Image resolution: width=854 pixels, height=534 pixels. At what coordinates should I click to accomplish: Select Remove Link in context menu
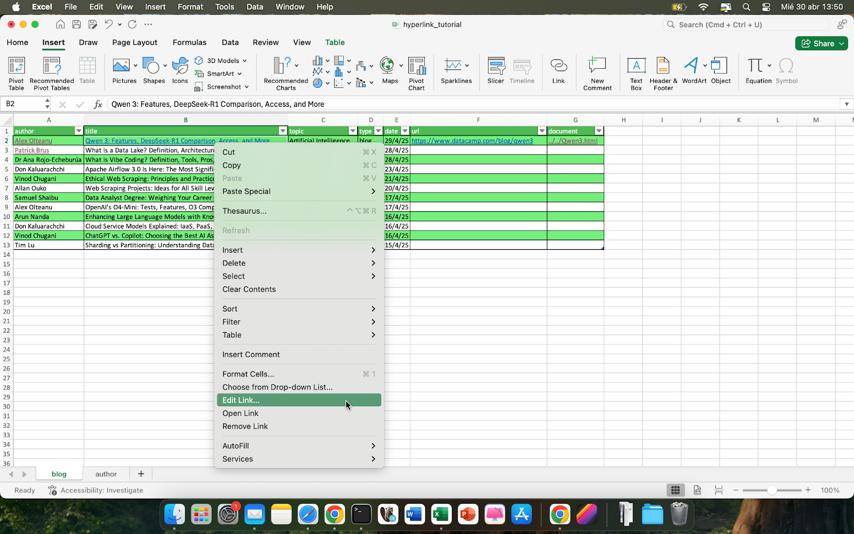(x=299, y=426)
